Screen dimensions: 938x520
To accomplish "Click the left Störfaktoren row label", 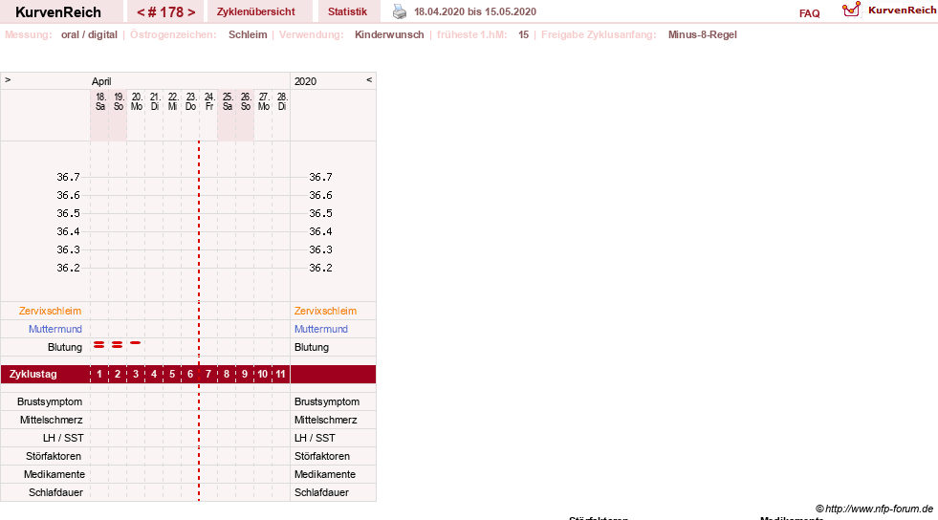I will click(54, 456).
